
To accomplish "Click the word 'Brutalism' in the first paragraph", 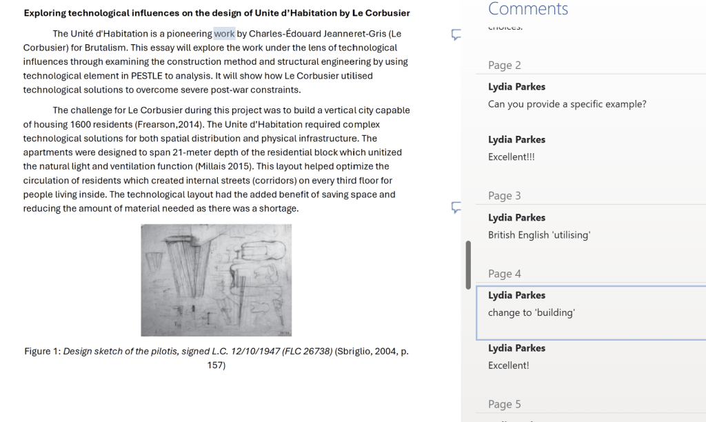I will [x=105, y=48].
